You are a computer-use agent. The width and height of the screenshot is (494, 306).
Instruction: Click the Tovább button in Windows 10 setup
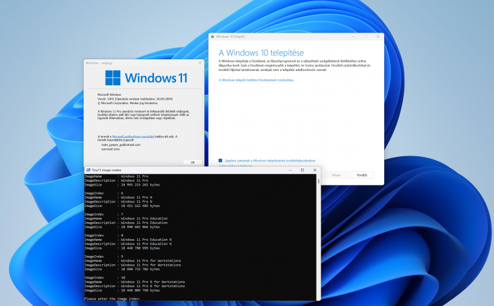point(361,174)
